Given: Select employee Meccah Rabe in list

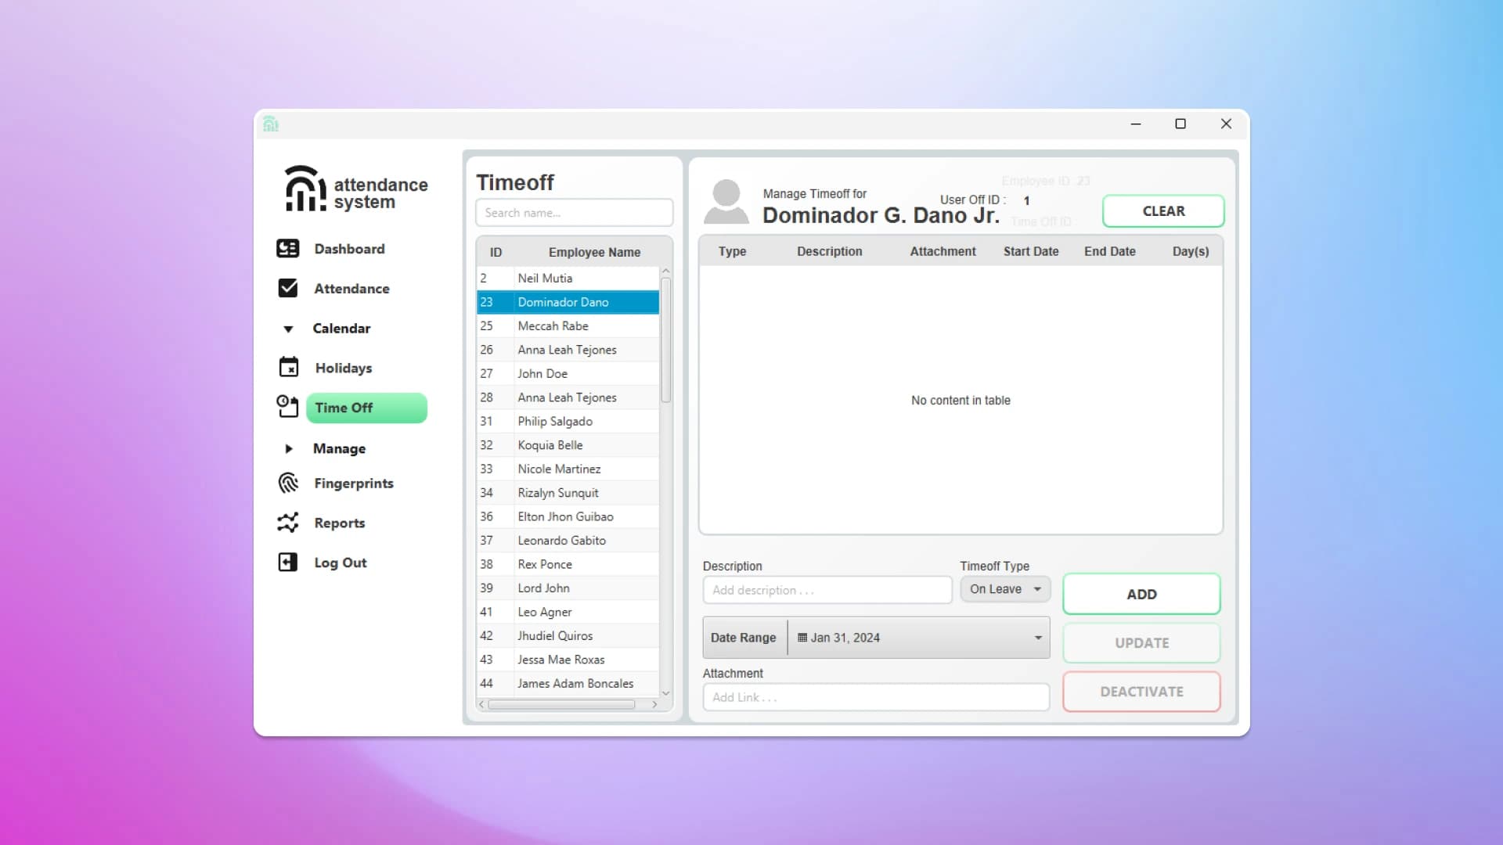Looking at the screenshot, I should [553, 325].
